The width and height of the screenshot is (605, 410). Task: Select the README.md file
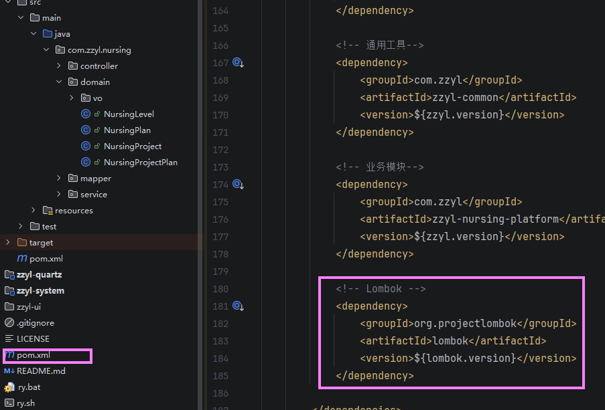41,371
